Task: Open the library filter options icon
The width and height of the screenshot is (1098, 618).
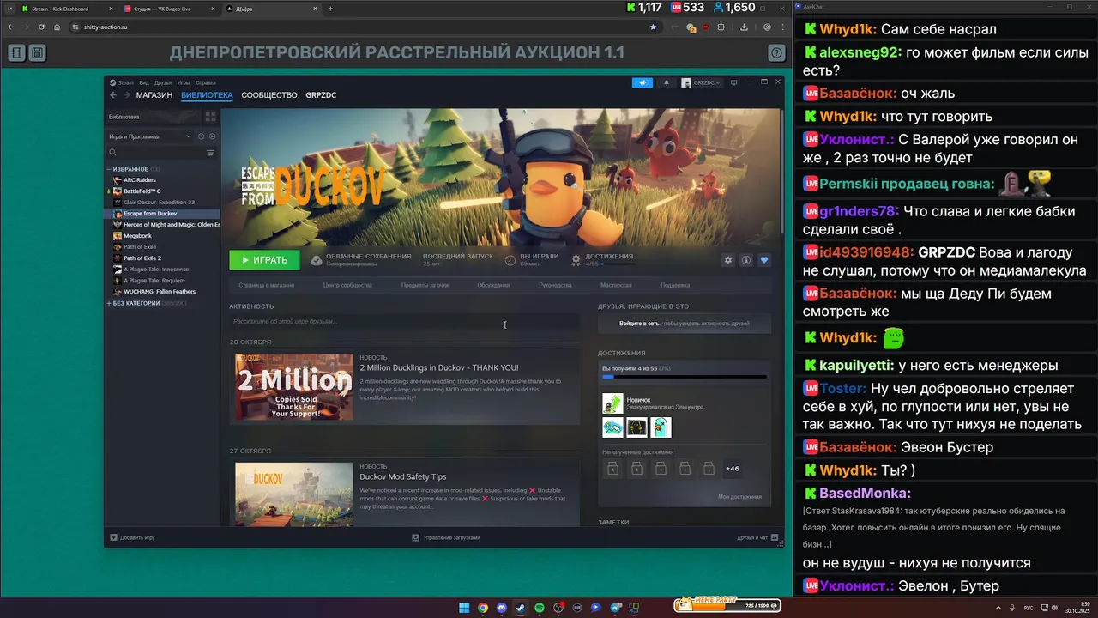Action: coord(210,153)
